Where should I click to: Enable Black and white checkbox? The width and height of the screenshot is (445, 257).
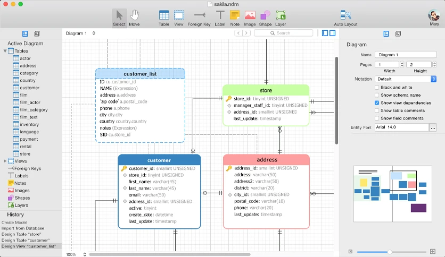pos(377,88)
